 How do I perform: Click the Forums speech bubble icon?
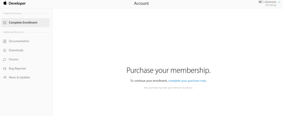[5, 60]
